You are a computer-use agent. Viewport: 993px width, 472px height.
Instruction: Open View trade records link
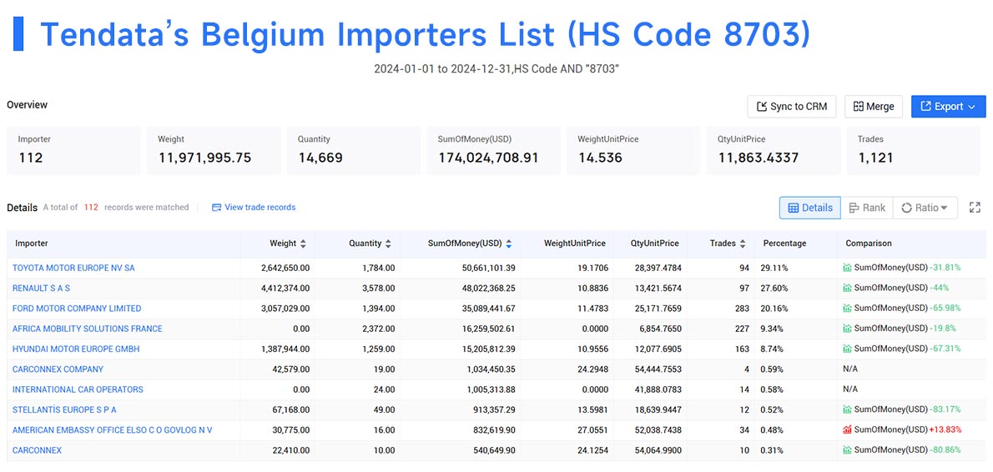click(260, 208)
